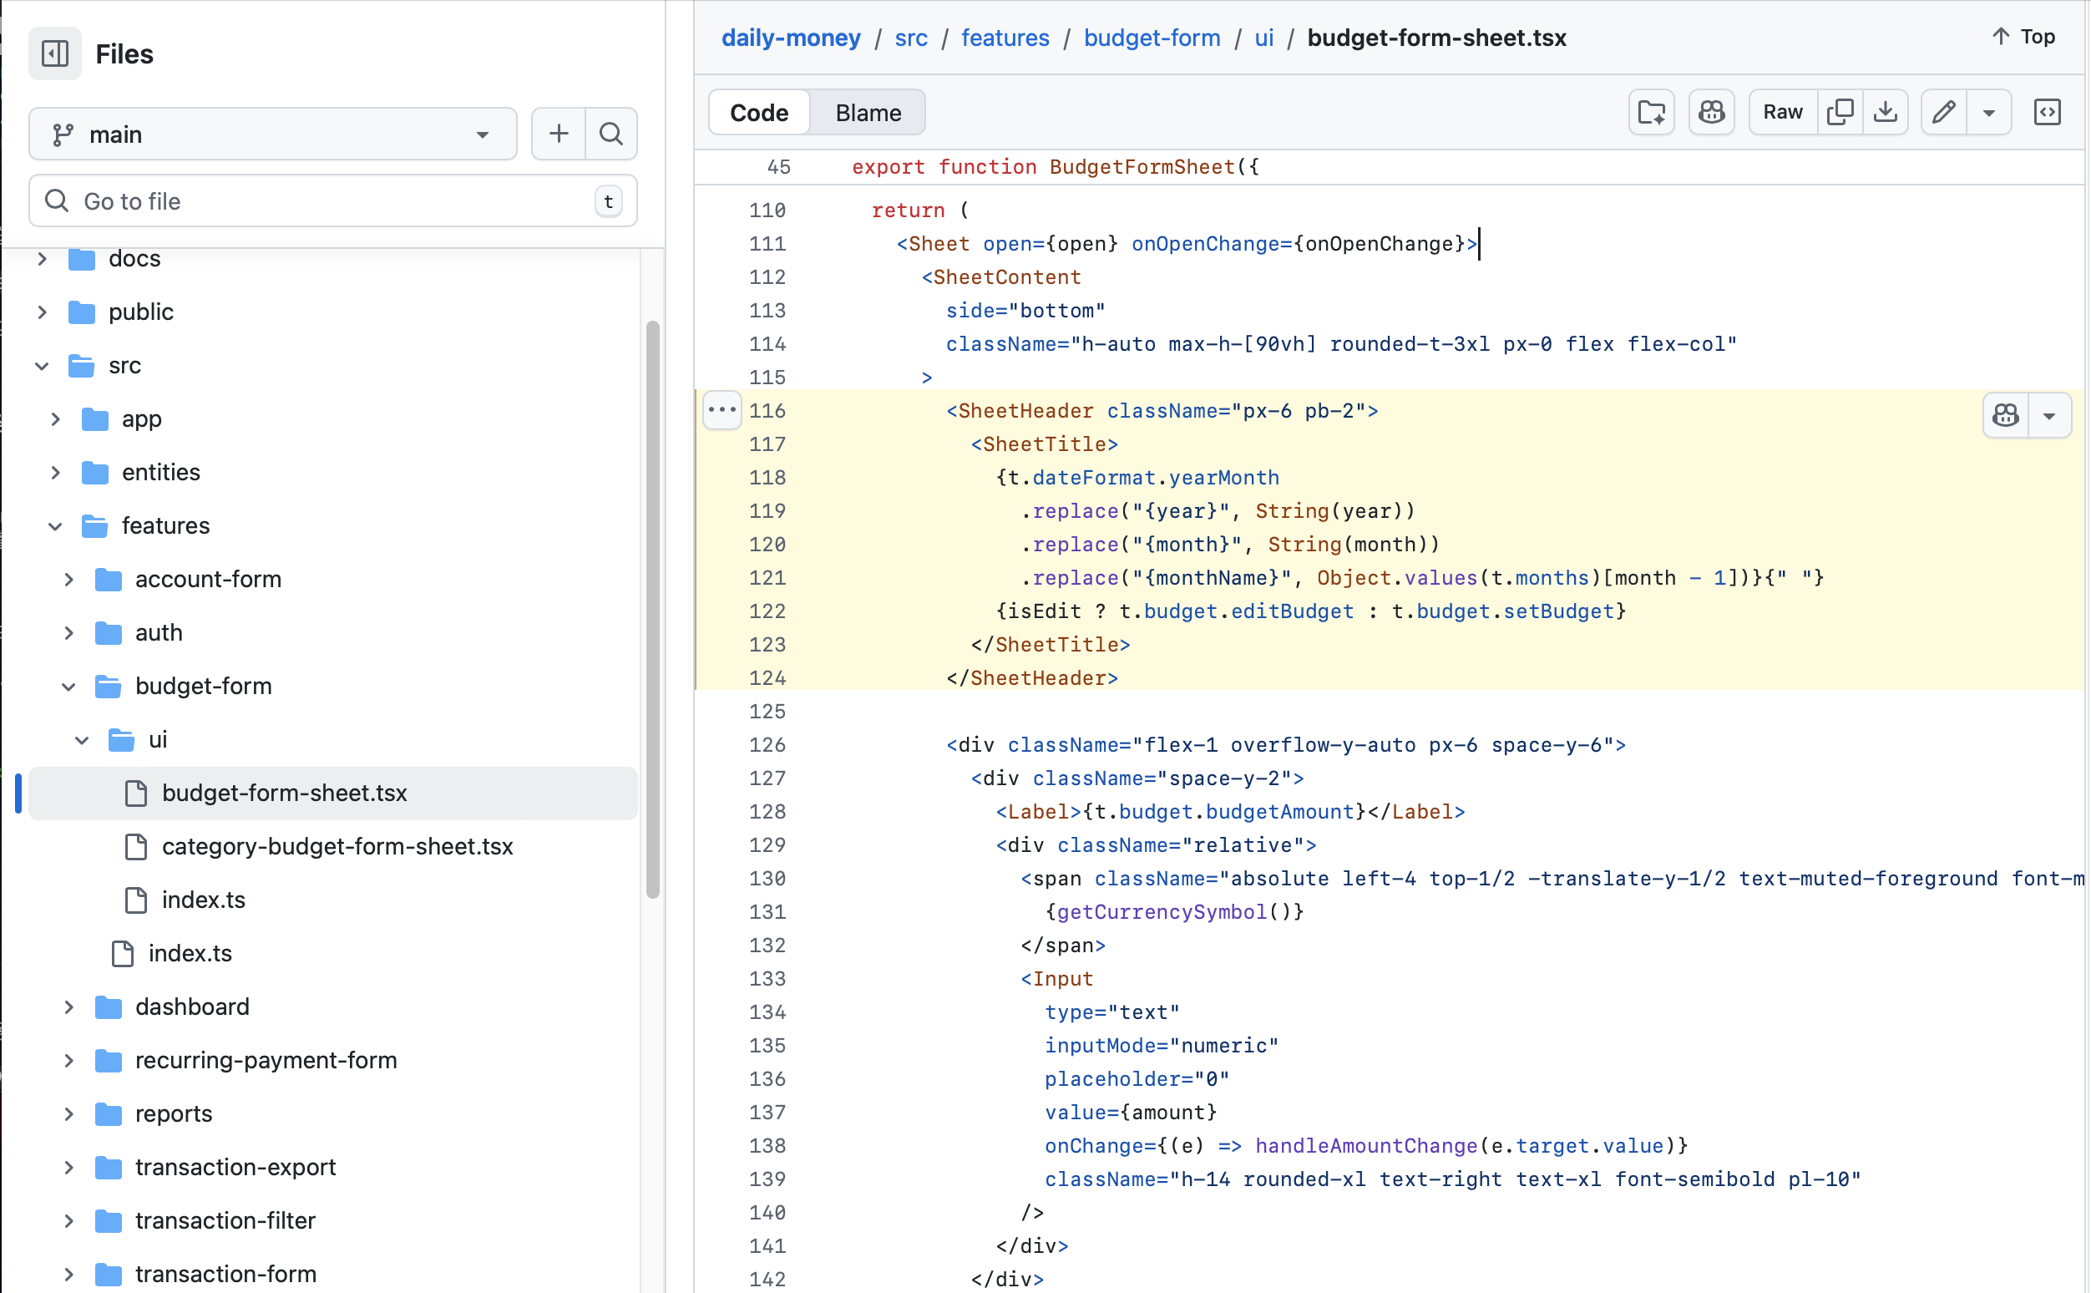Screen dimensions: 2091x1293
Task: Open the symbols panel icon
Action: 2047,112
